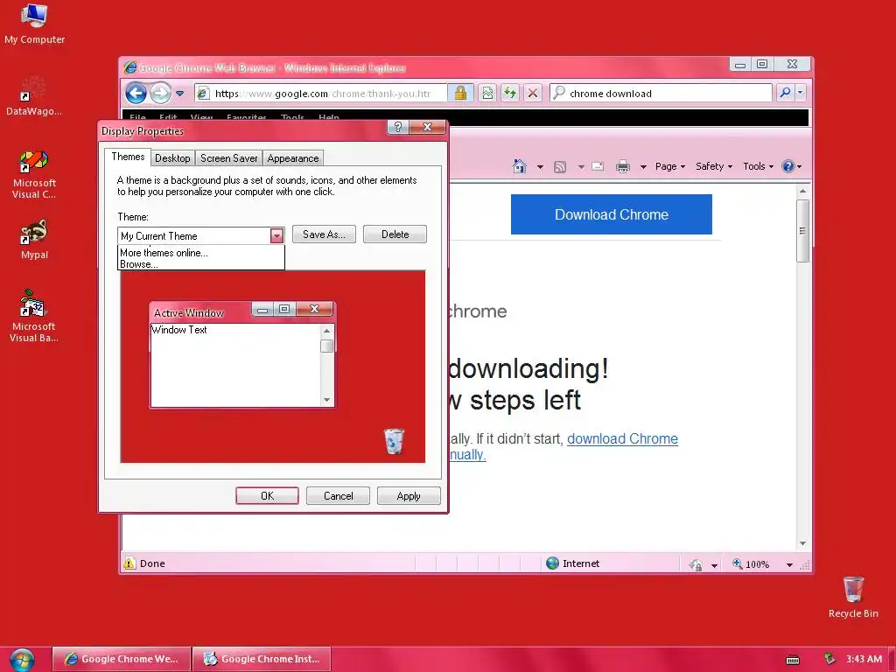Screen dimensions: 896x672
Task: Click the IE page scroll down arrow
Action: (802, 543)
